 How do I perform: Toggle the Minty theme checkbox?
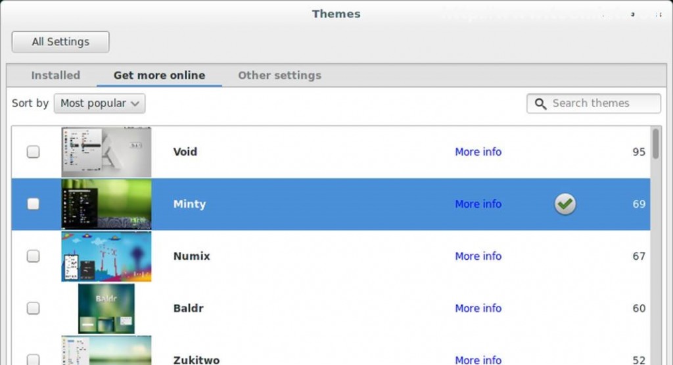click(x=33, y=204)
